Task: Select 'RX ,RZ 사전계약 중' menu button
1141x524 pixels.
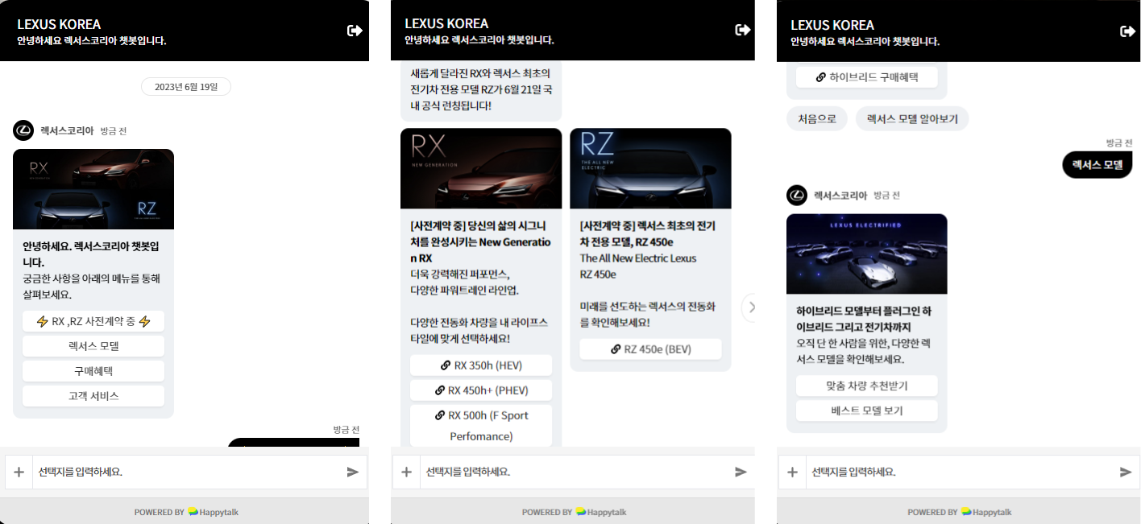Action: 93,321
